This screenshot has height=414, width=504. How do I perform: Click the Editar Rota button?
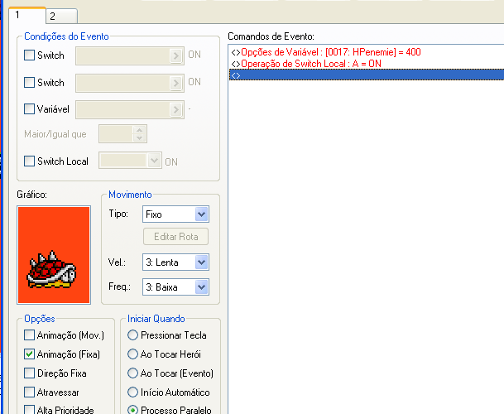(175, 237)
